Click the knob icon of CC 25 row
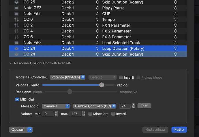Image resolution: width=199 pixels, height=137 pixels. [16, 2]
